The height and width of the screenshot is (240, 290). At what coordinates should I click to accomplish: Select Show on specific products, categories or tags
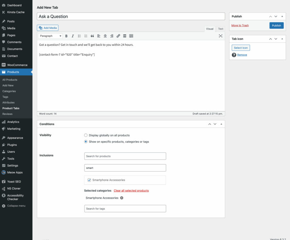[x=85, y=142]
